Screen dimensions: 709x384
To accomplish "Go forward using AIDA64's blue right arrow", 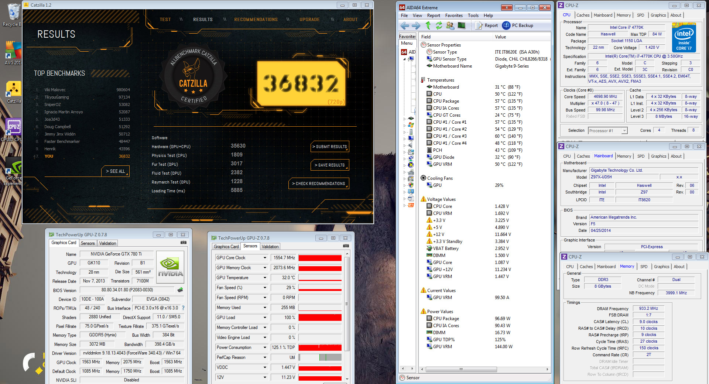I will point(416,25).
